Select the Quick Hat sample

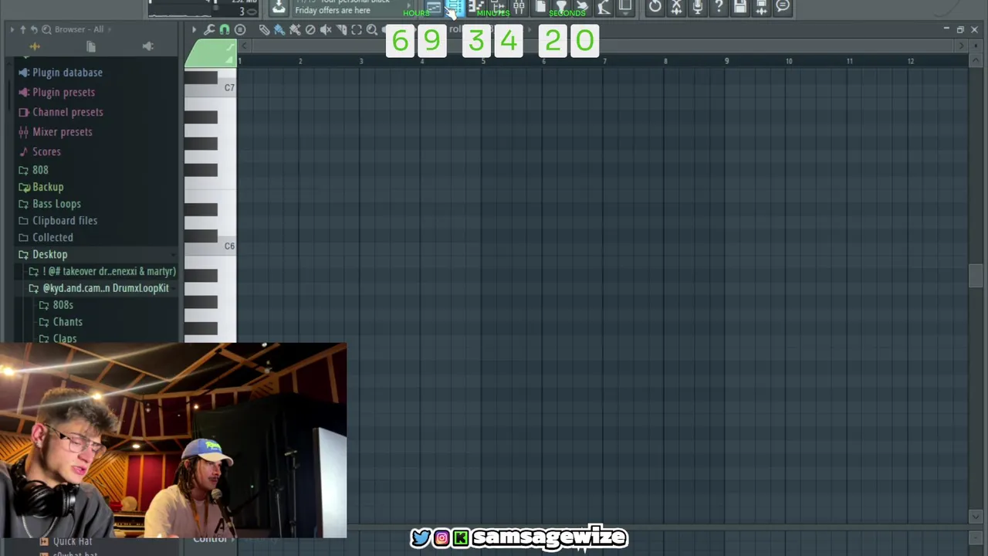click(x=72, y=541)
